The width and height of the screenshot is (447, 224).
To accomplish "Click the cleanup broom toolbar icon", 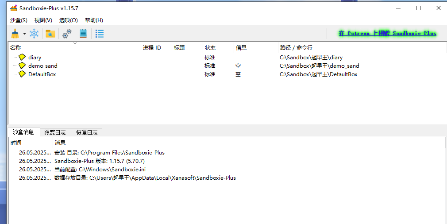I will click(15, 34).
